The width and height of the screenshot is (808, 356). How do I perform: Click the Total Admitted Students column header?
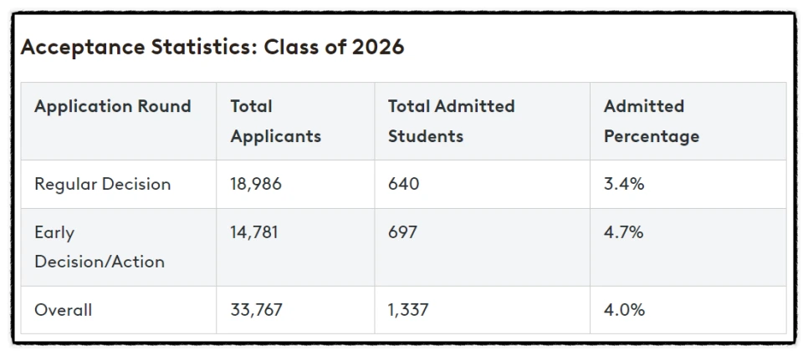452,121
